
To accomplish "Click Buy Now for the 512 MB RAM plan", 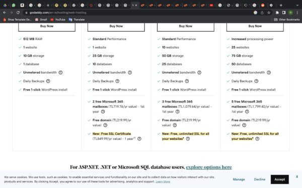I will point(47,27).
